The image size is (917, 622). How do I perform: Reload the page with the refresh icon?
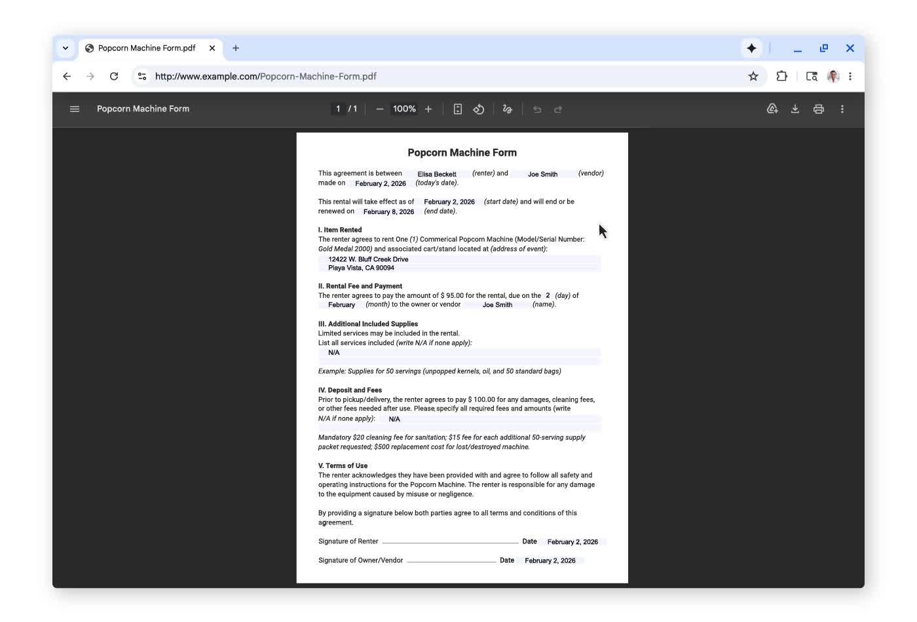[x=114, y=76]
